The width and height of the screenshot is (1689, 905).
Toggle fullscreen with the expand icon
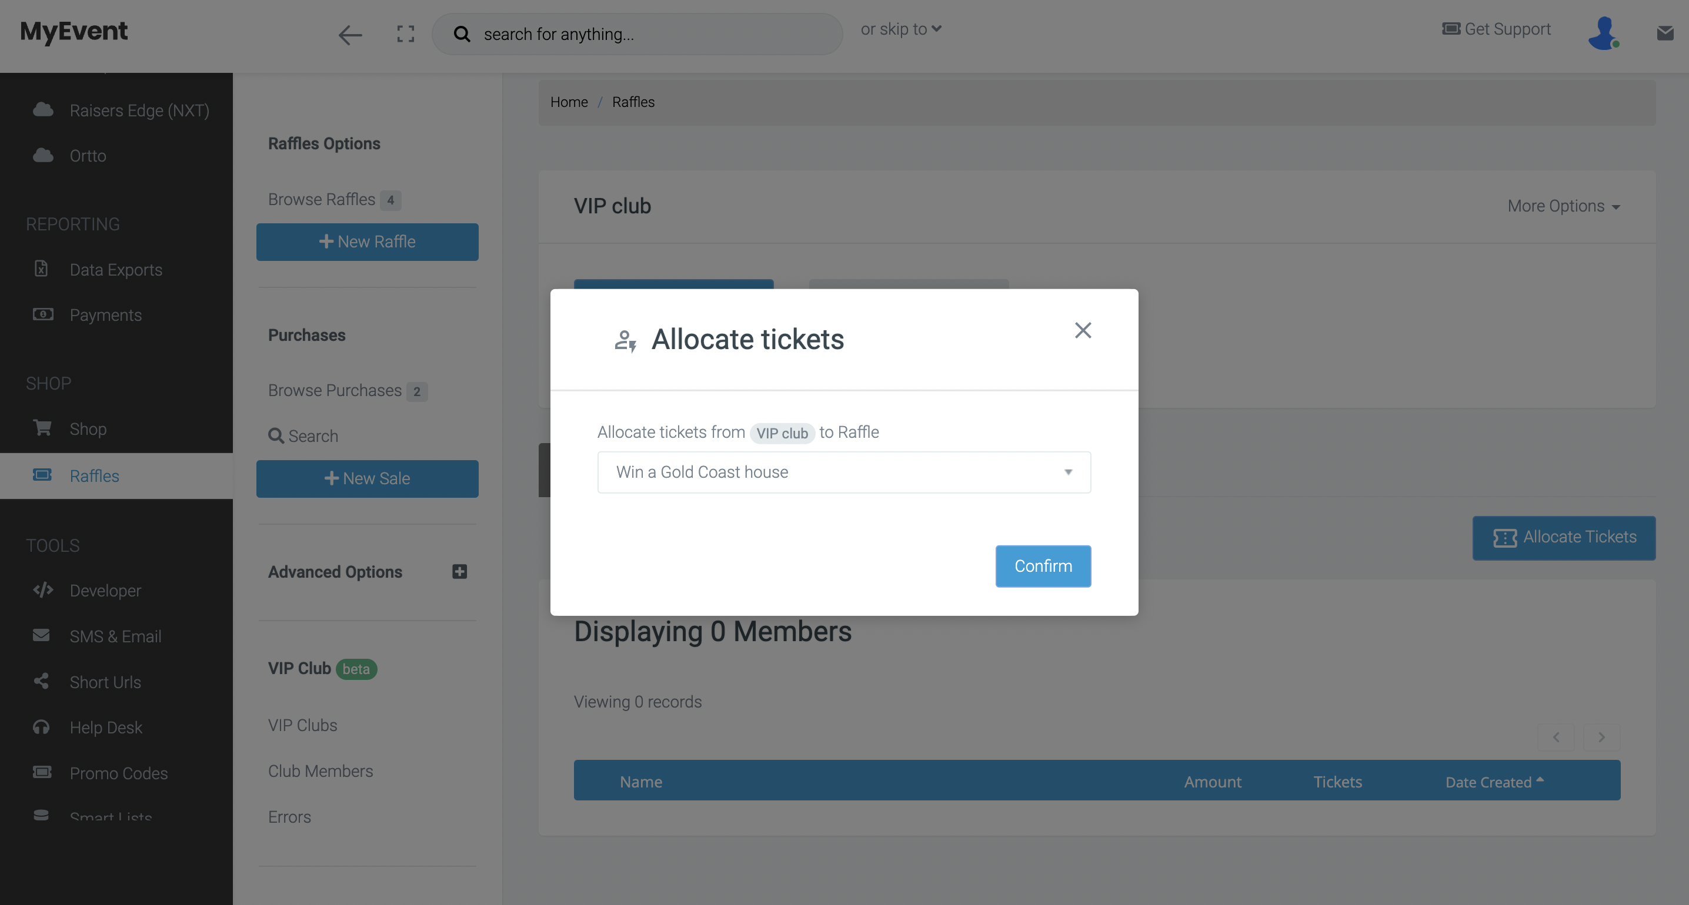pyautogui.click(x=405, y=34)
